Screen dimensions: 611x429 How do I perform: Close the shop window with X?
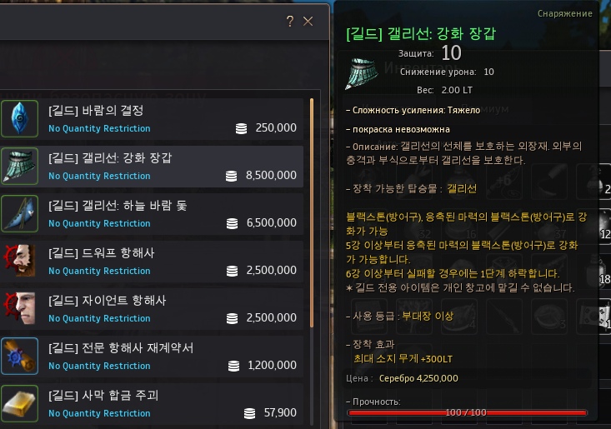(308, 22)
